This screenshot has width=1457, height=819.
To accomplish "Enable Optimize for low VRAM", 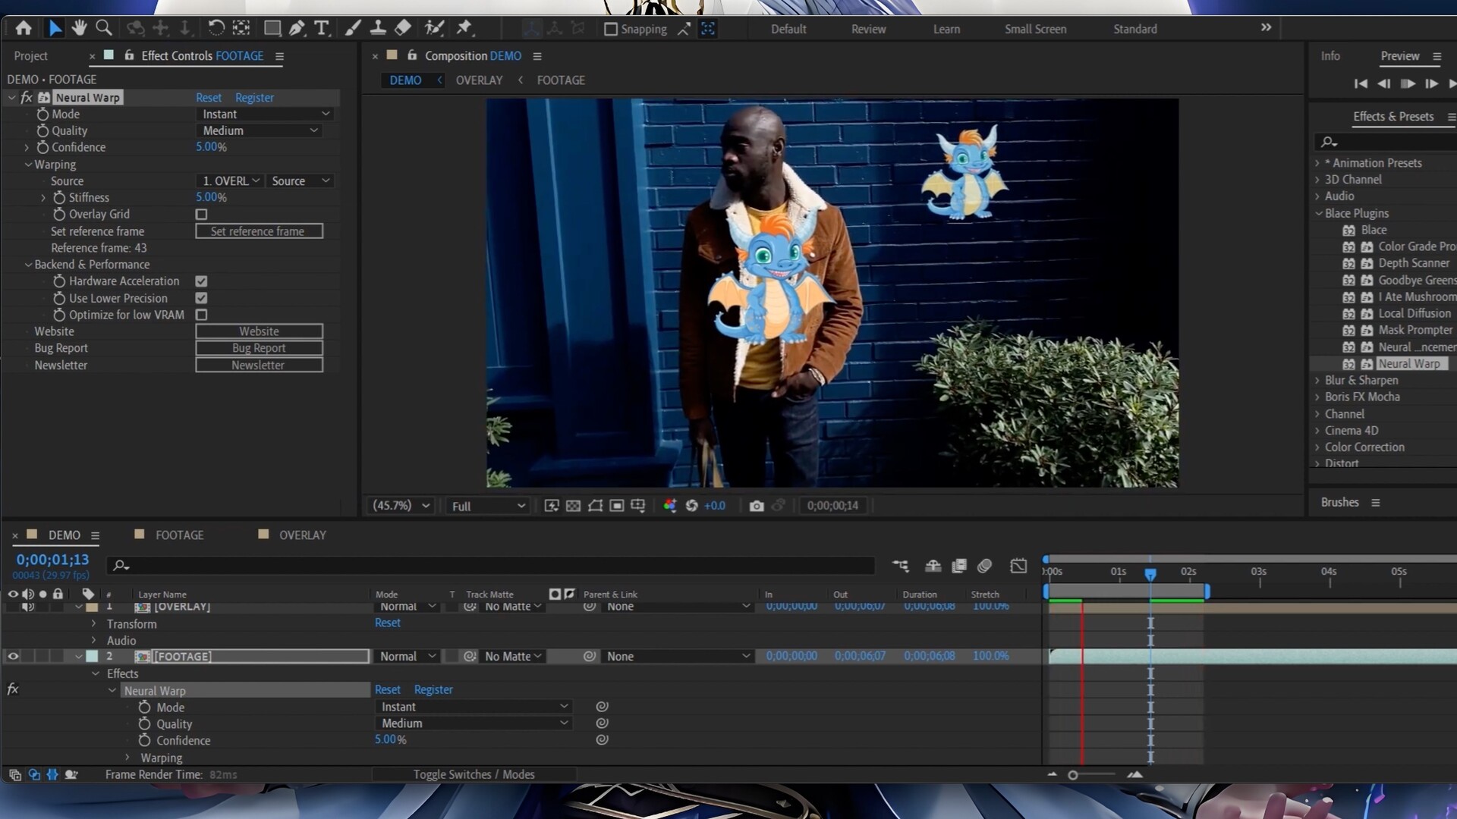I will (x=201, y=315).
